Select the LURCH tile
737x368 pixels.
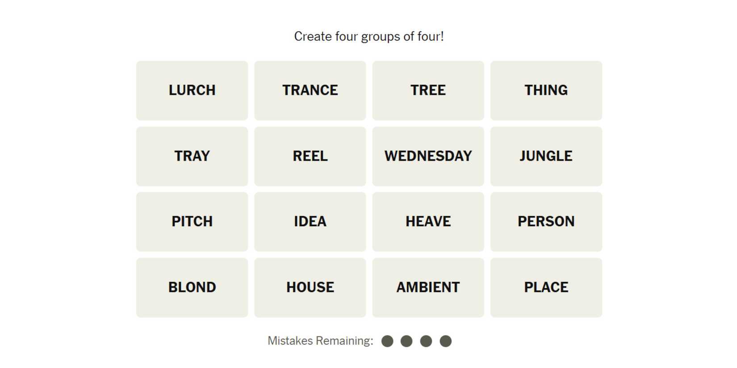(x=192, y=91)
